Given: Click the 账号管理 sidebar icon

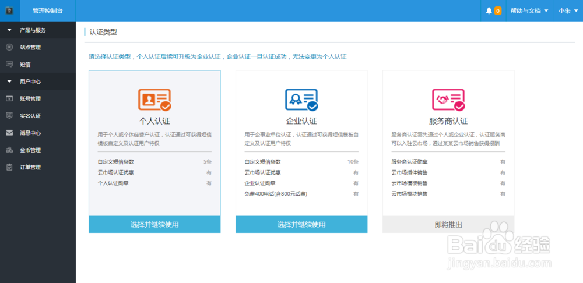Looking at the screenshot, I should pos(10,98).
